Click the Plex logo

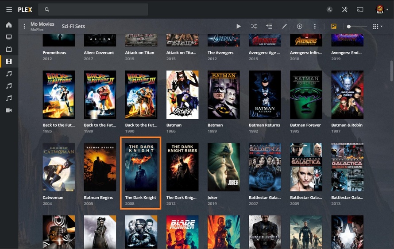click(x=25, y=10)
